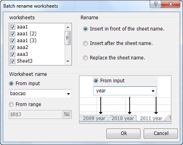
Task: Select the aaa3 entry text in worksheets list
Action: tap(22, 54)
